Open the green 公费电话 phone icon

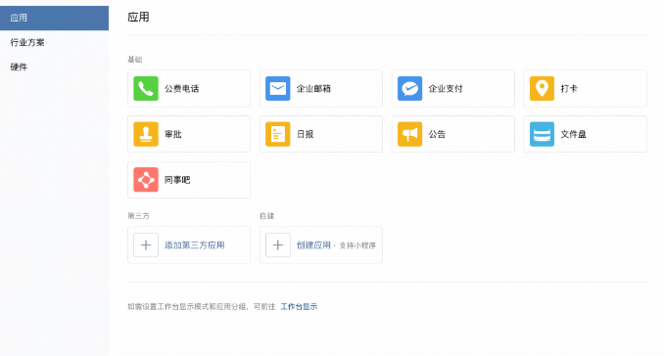146,88
